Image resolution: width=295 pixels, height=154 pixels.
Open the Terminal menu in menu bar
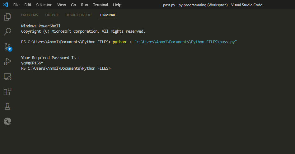coord(101,5)
